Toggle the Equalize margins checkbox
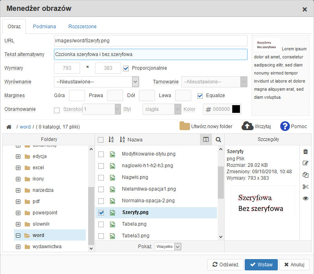Screen dimensions: 314x274 coord(200,95)
